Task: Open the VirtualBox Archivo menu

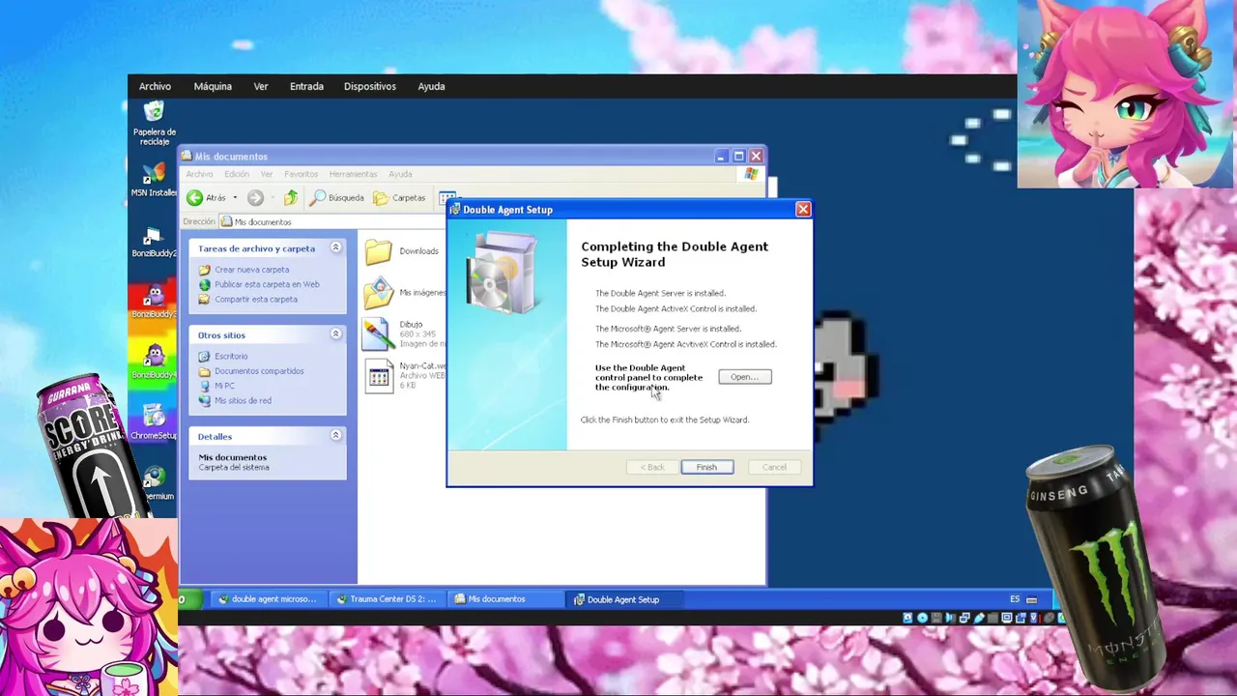Action: point(155,86)
